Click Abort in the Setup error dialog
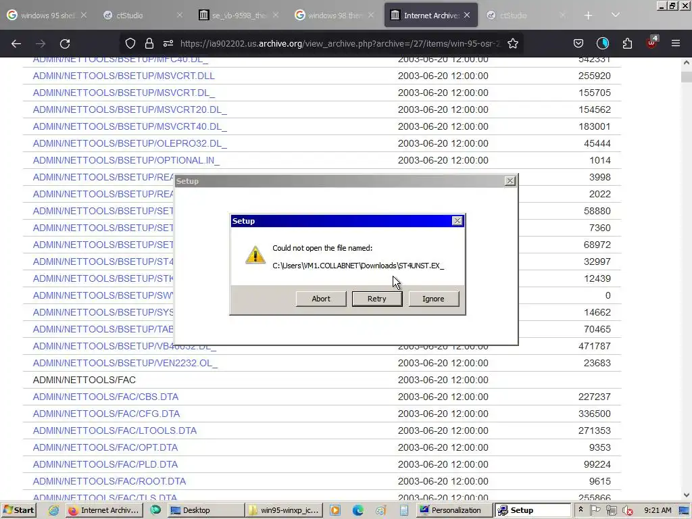The image size is (692, 519). (321, 299)
